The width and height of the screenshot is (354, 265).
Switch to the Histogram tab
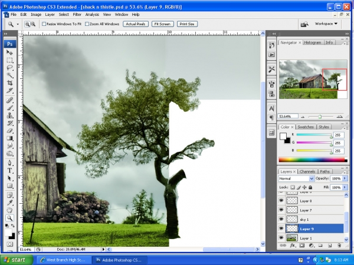(x=313, y=42)
